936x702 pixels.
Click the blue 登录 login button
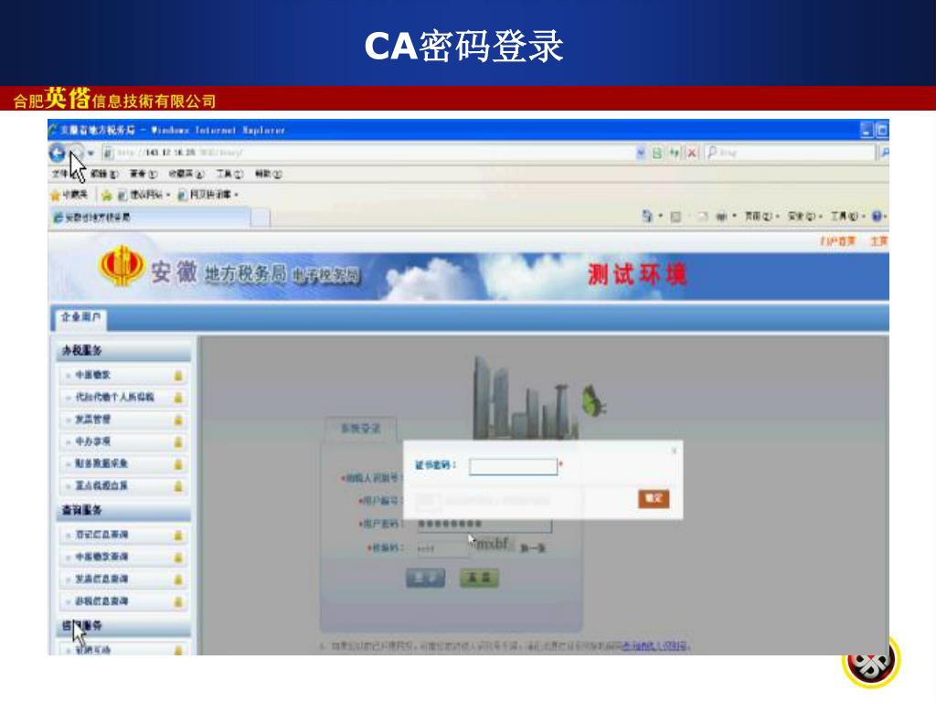tap(426, 578)
